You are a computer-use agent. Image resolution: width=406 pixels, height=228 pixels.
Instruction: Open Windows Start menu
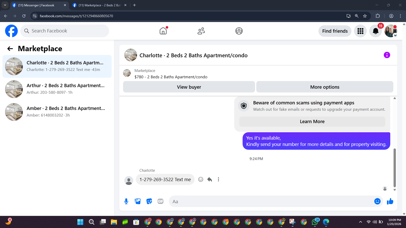click(x=80, y=222)
